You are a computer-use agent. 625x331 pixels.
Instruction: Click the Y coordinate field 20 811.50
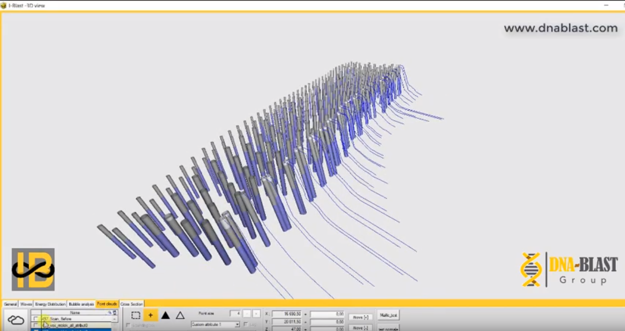[287, 322]
